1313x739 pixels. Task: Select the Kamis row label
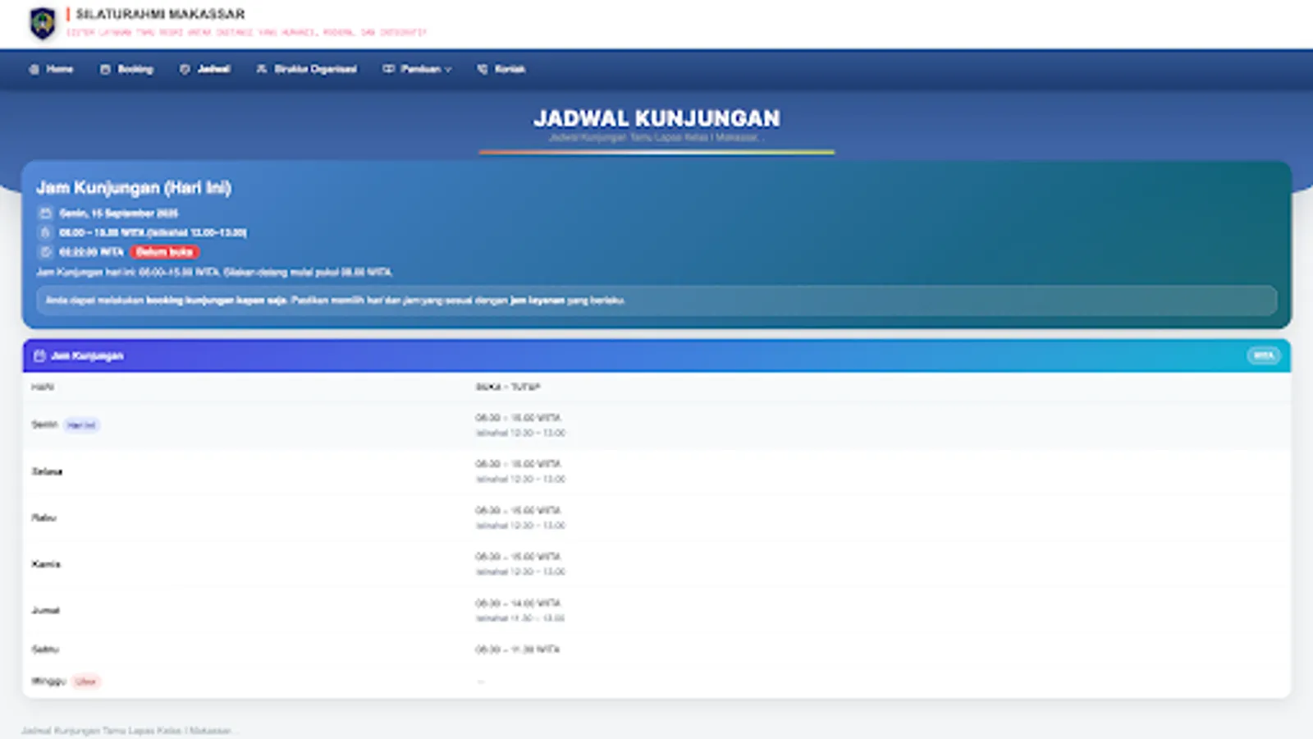(x=46, y=564)
